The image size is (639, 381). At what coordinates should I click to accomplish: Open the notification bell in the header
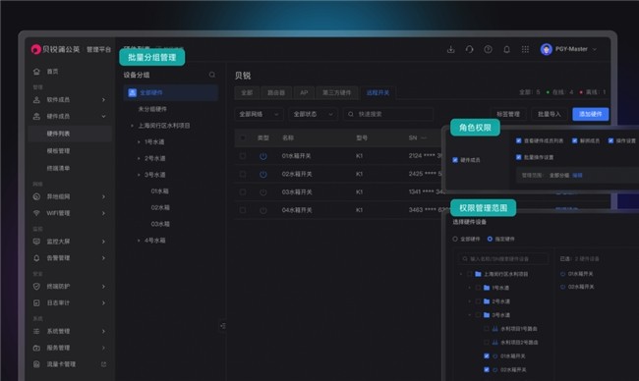click(x=506, y=49)
